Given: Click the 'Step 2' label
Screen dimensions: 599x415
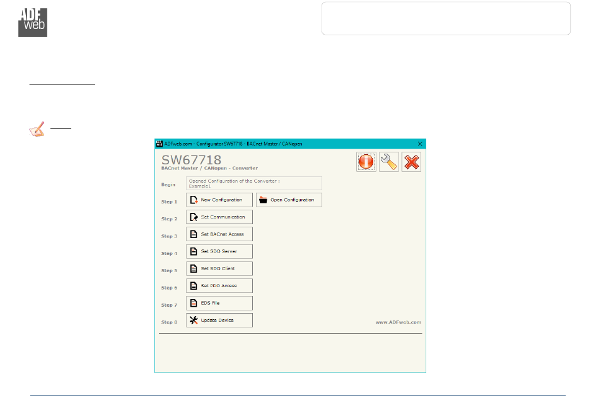Looking at the screenshot, I should [169, 219].
